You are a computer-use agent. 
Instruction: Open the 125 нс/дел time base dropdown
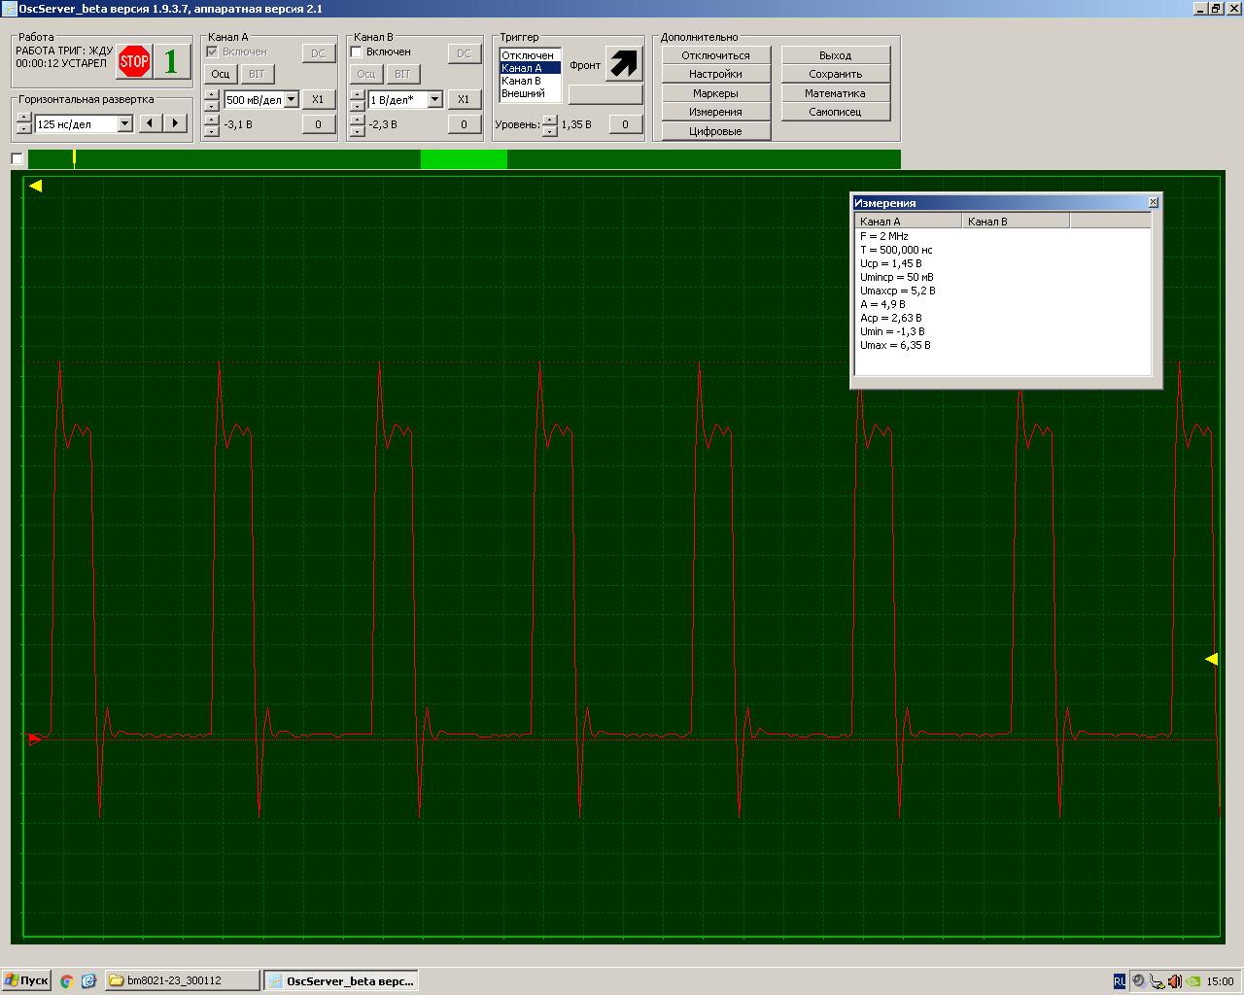124,123
